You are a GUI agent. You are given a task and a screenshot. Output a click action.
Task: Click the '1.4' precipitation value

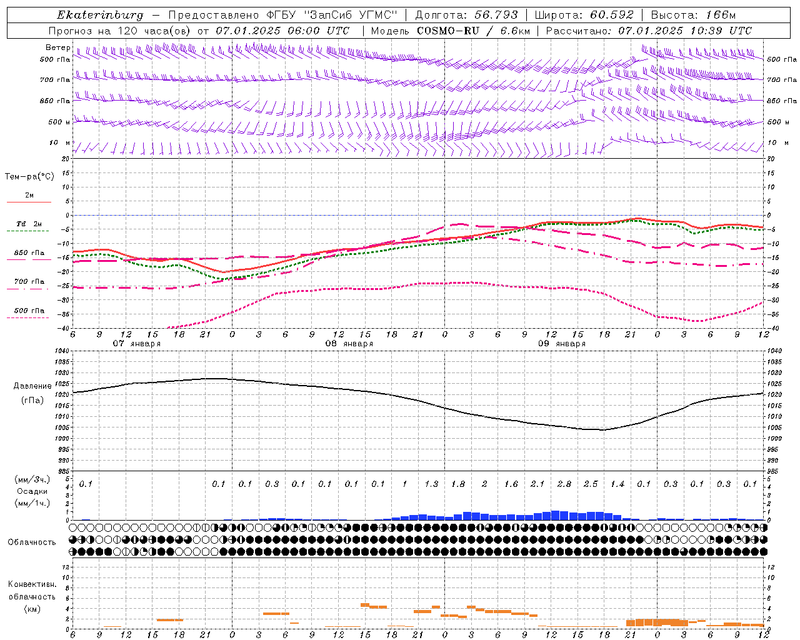point(617,484)
